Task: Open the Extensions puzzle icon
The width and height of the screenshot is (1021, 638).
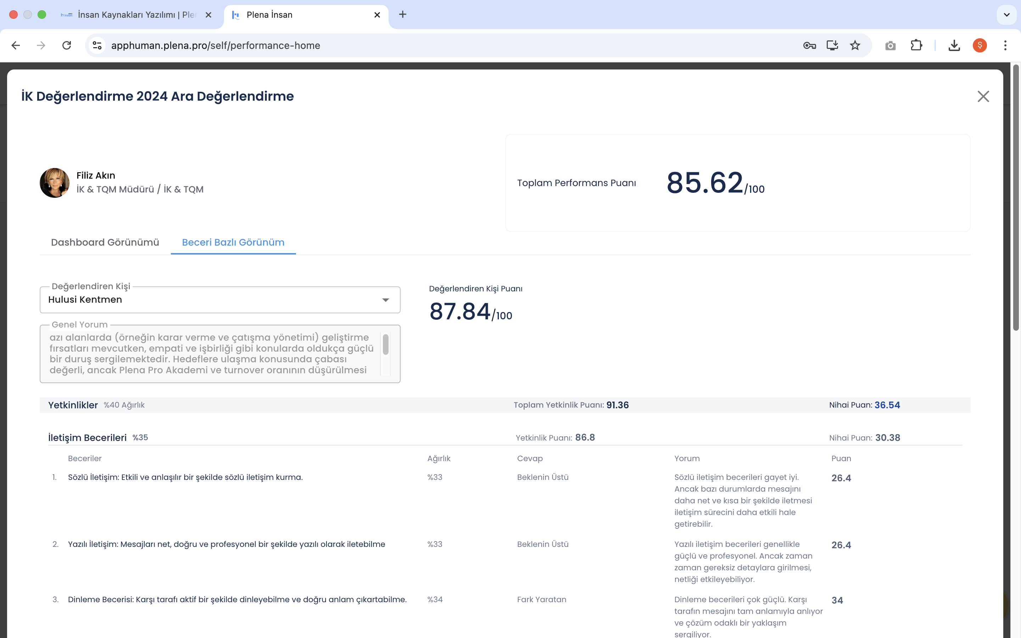Action: coord(916,46)
